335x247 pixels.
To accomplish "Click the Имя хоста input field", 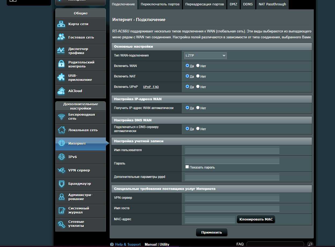I will (232, 208).
